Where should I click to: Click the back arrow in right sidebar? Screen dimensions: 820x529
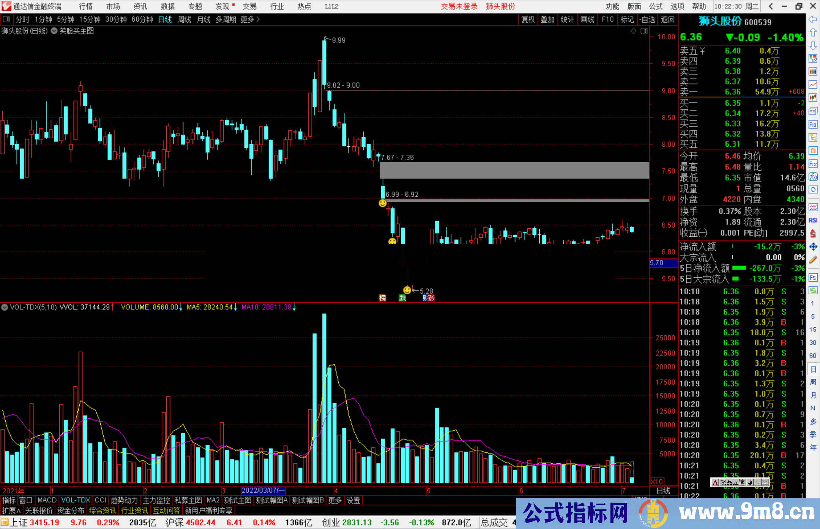click(x=813, y=19)
